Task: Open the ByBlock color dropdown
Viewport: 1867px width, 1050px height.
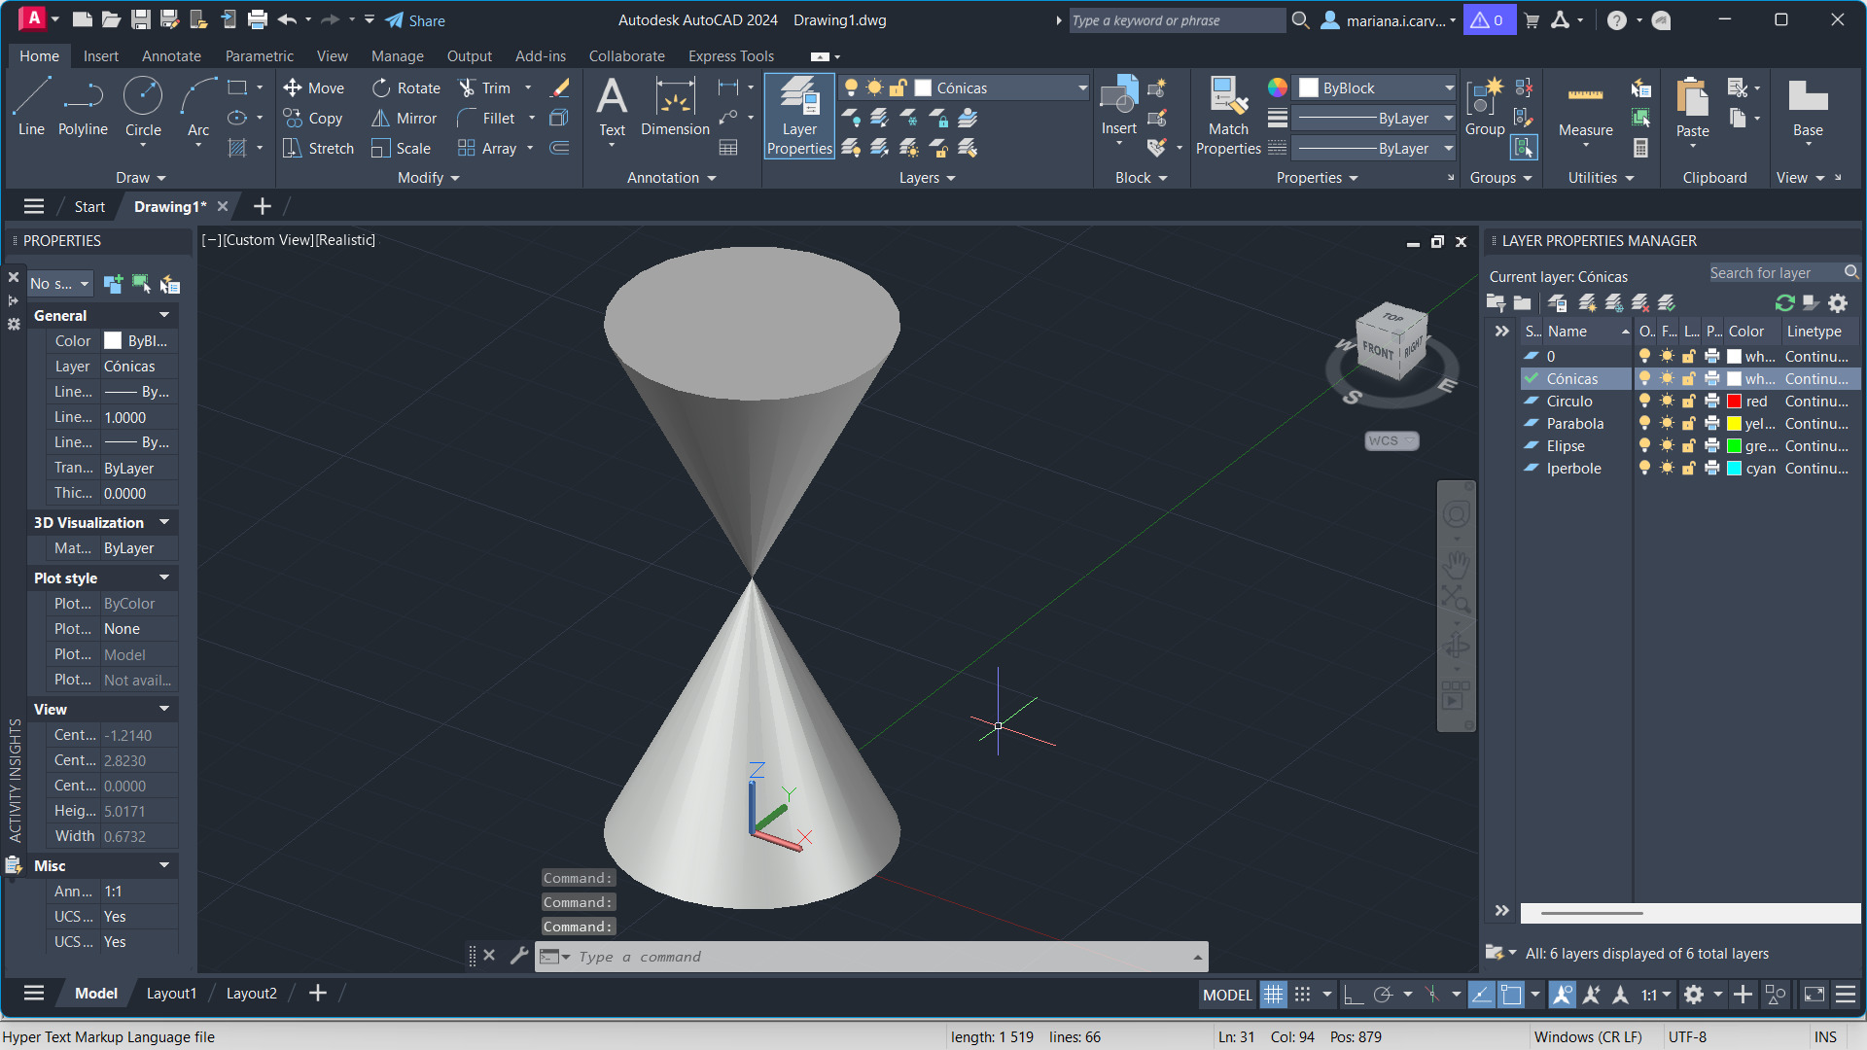Action: [x=1449, y=87]
